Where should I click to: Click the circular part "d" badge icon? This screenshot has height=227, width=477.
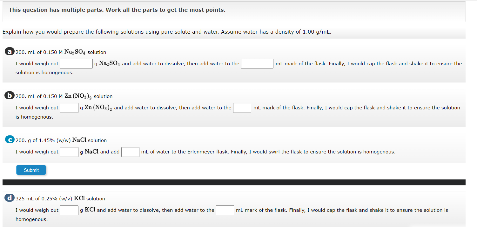pyautogui.click(x=10, y=197)
